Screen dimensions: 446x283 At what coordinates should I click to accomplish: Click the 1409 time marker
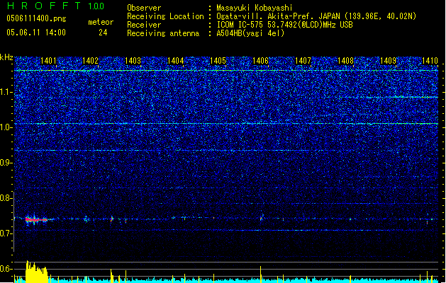click(x=389, y=61)
